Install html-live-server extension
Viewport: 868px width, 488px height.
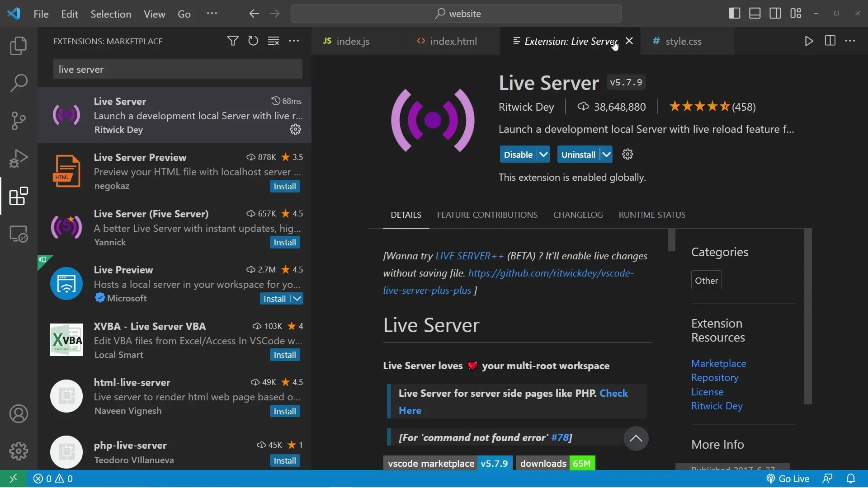coord(285,412)
